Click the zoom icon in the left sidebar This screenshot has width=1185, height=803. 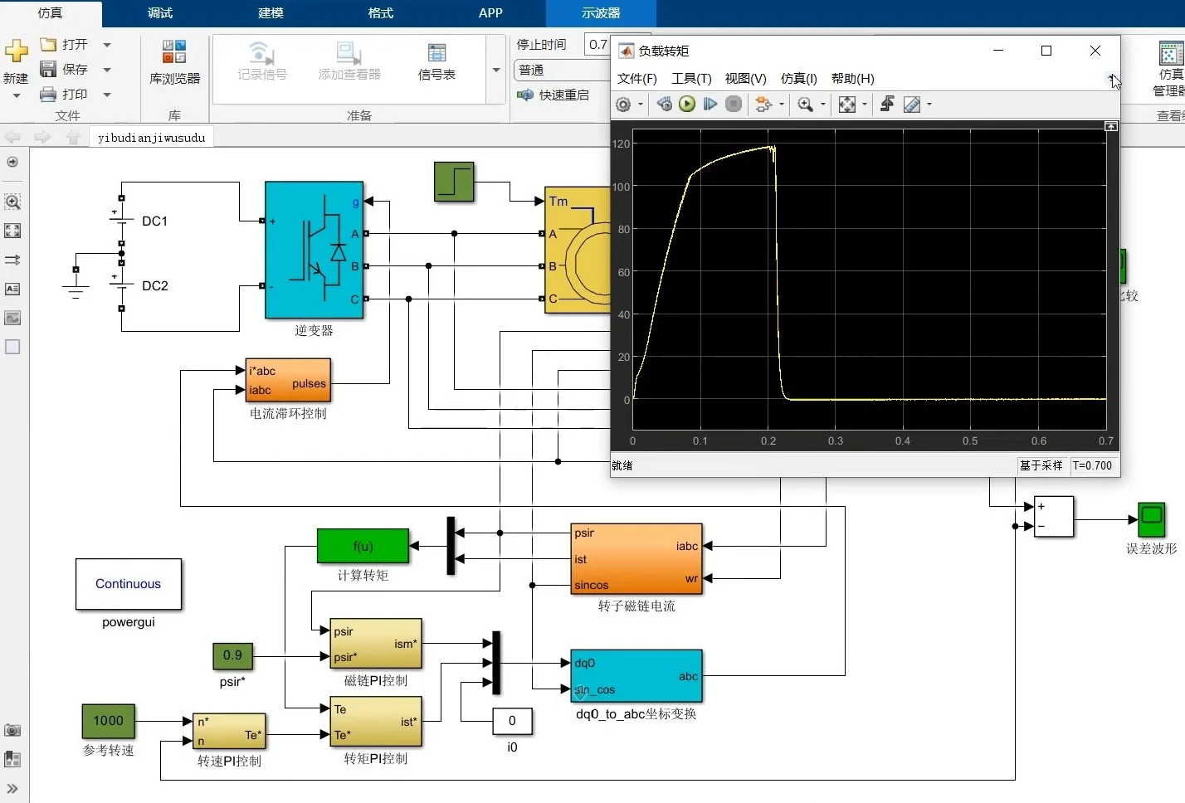[x=12, y=202]
